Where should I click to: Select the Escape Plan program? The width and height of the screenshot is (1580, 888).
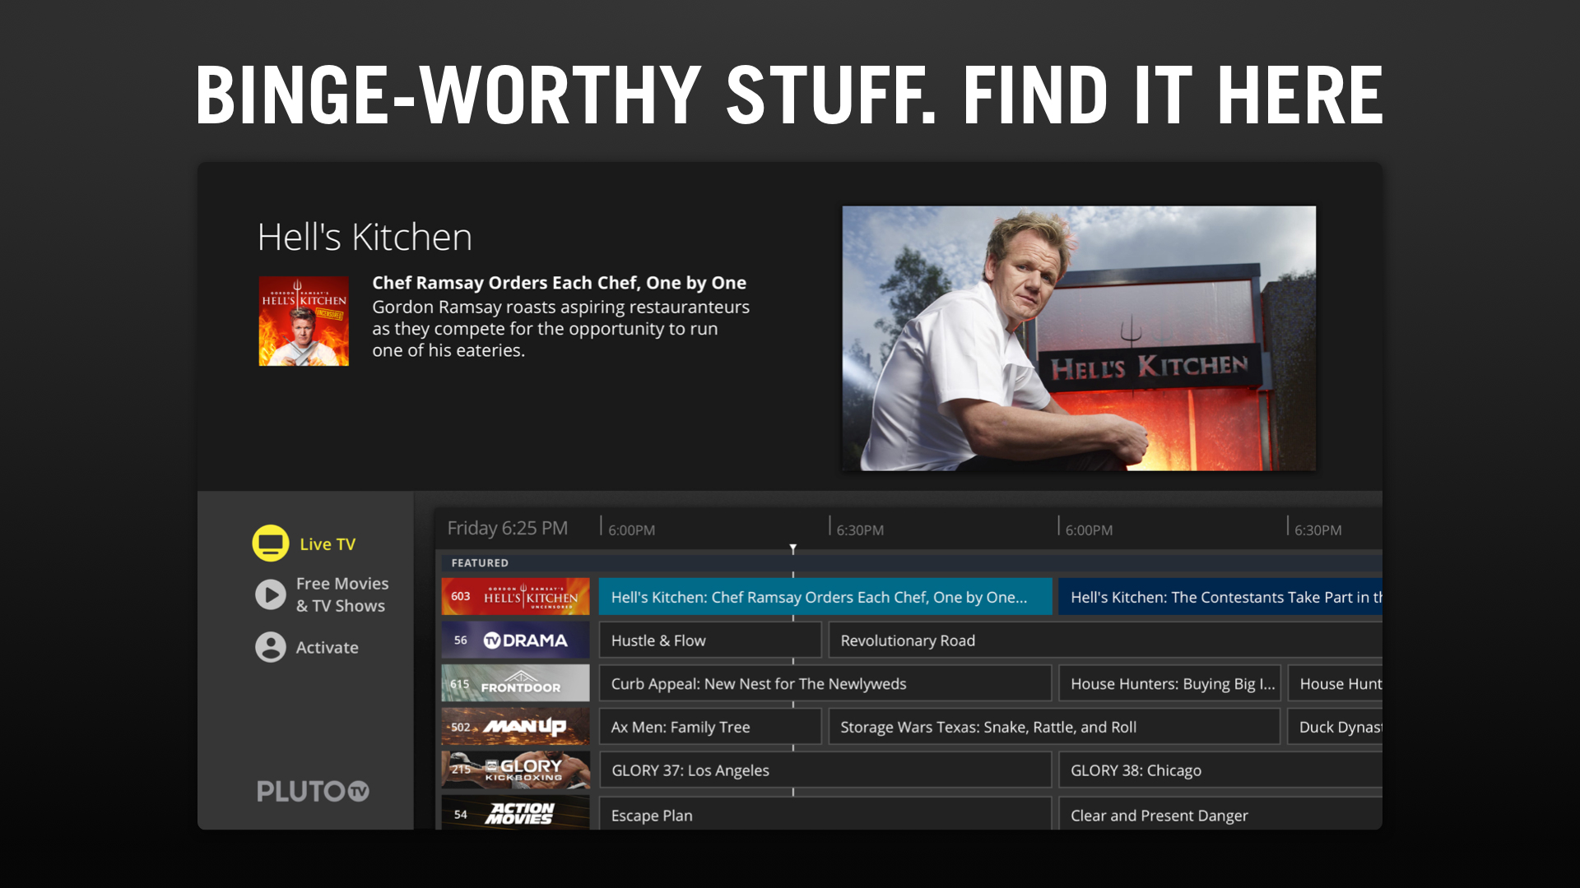825,814
